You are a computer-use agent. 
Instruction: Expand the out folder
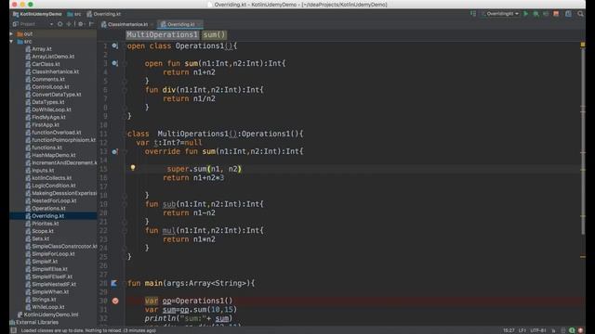click(x=11, y=33)
